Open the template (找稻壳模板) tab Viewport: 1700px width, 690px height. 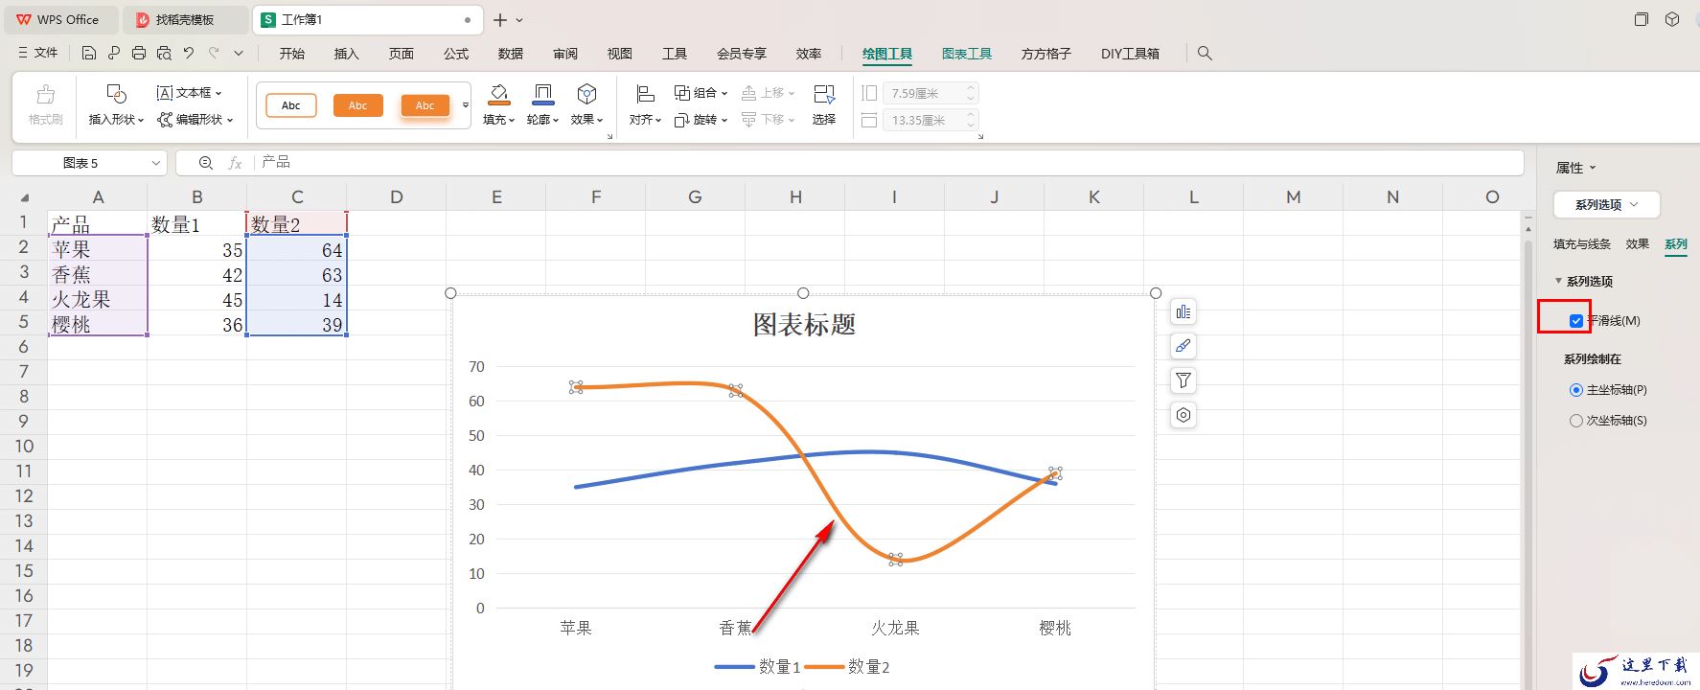184,19
